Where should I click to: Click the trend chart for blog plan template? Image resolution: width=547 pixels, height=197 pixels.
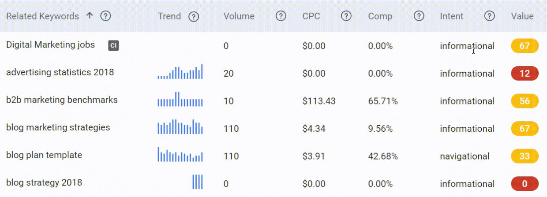[x=180, y=154]
